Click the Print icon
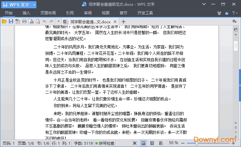 pyautogui.click(x=24, y=21)
